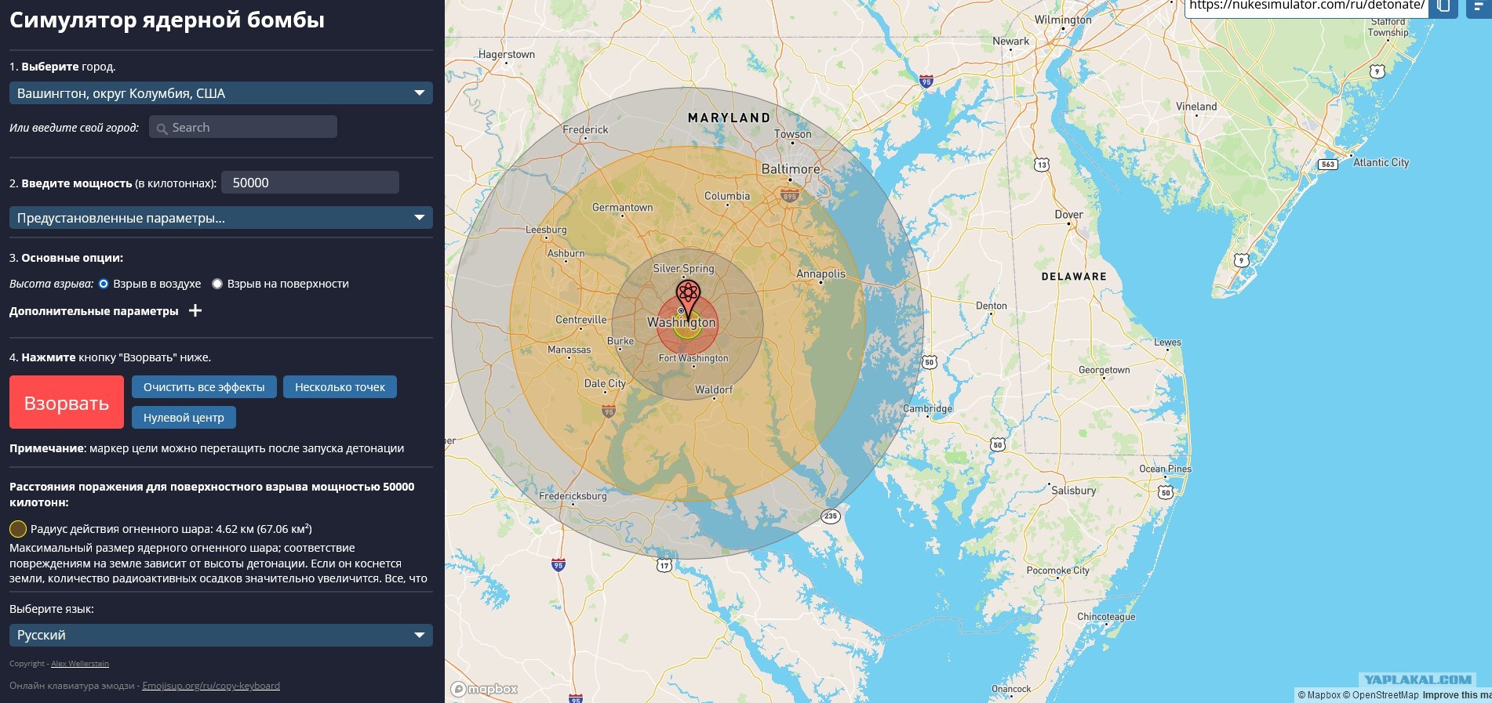Click the Cambridge label on the map

click(927, 408)
